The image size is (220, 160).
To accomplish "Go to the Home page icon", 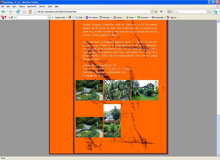I will (30, 12).
